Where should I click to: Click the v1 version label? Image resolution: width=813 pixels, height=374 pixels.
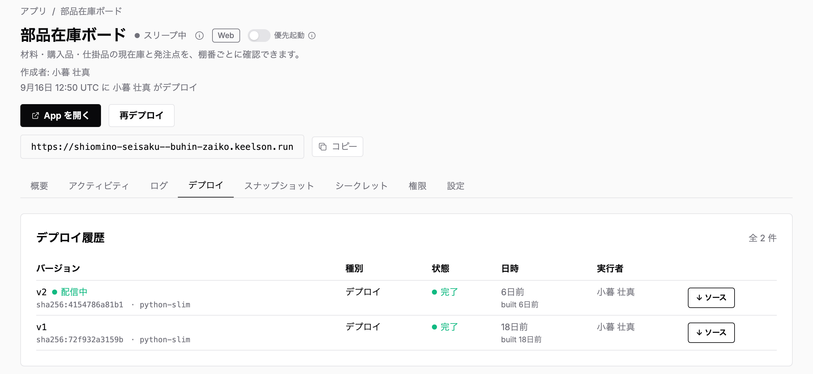tap(42, 327)
